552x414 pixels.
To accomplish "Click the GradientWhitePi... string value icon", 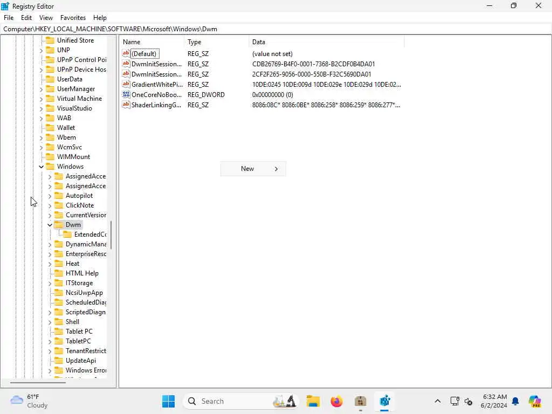I will point(126,84).
